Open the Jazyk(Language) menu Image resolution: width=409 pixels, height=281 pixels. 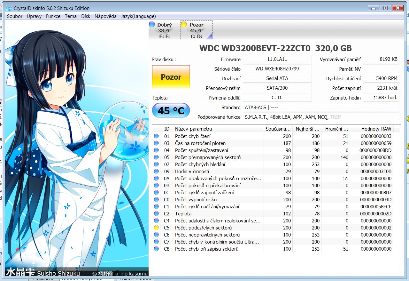138,16
